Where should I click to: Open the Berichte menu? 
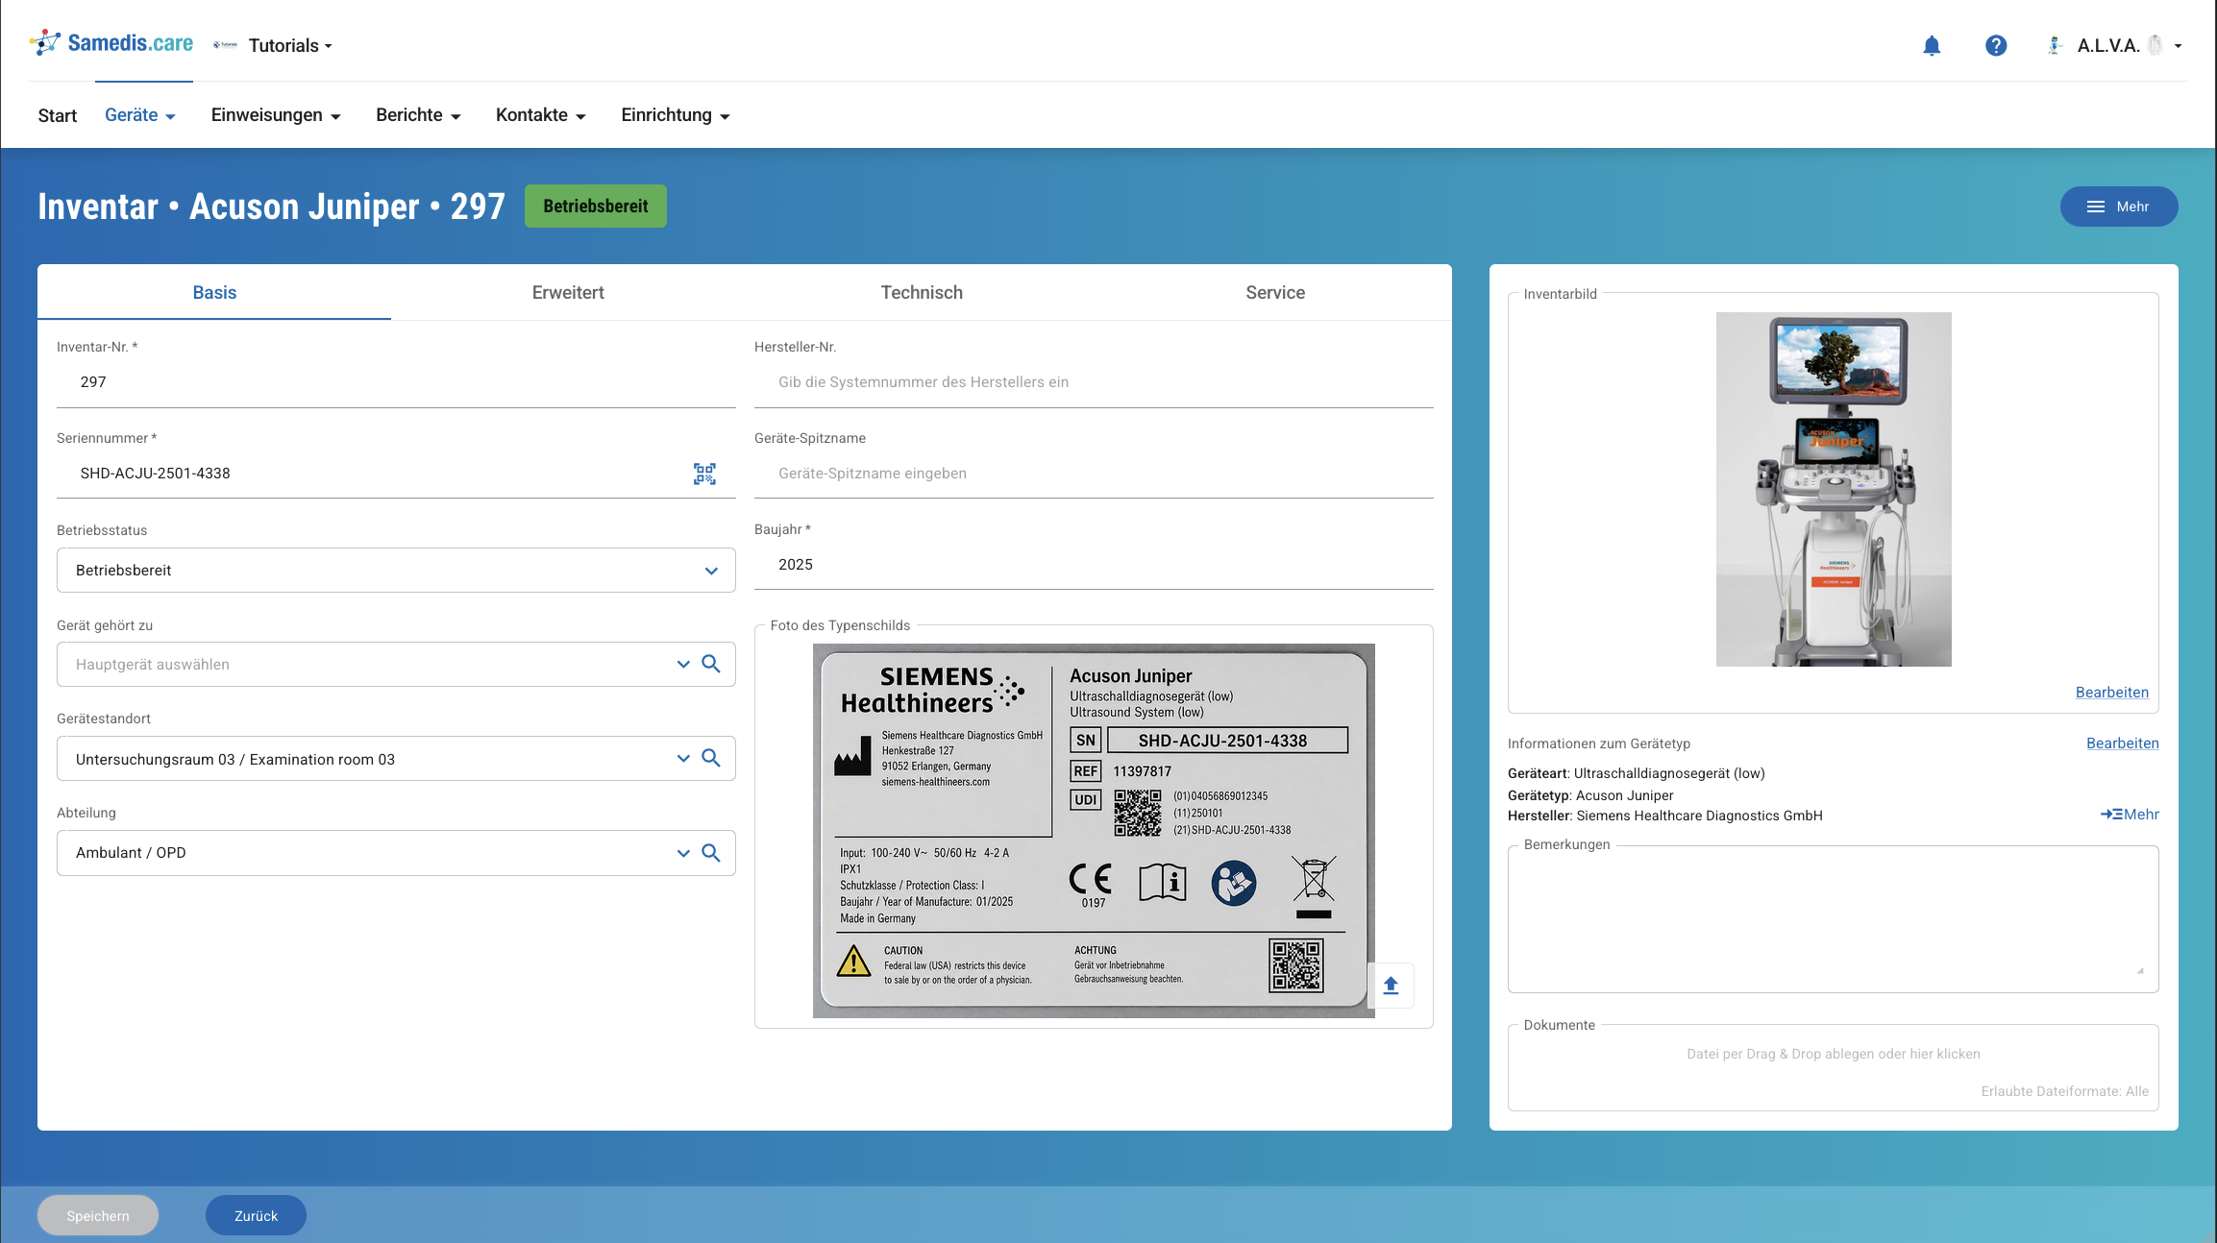click(418, 115)
